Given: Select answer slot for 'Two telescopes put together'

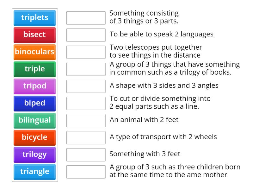Looking at the screenshot, I should pyautogui.click(x=86, y=52).
